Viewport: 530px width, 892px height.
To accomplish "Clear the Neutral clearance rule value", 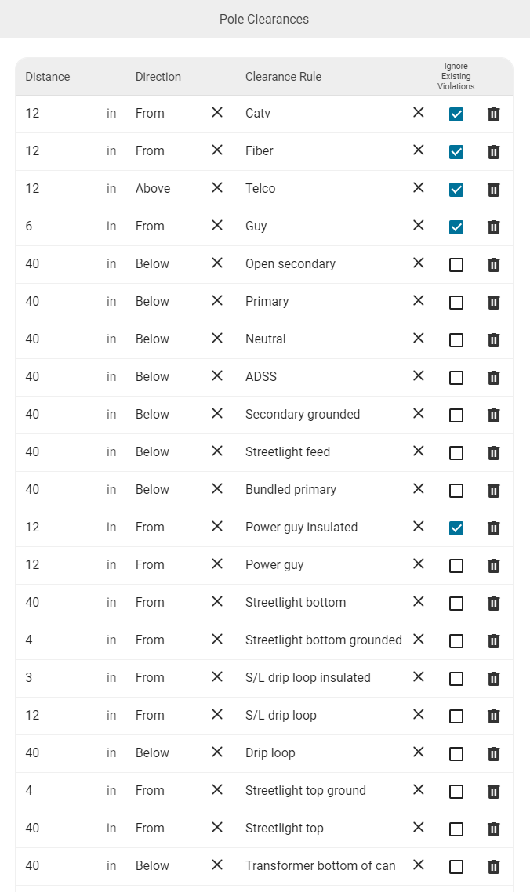I will [x=419, y=339].
